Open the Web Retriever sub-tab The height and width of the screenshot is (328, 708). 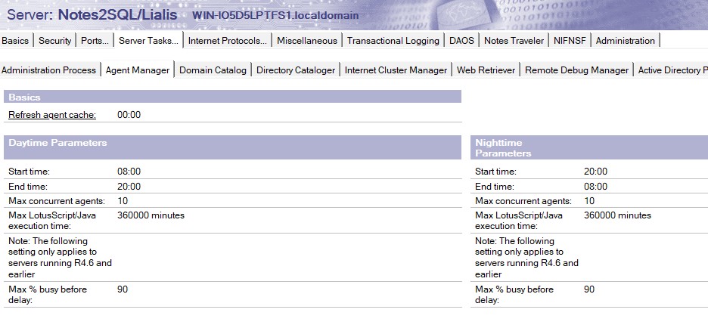click(486, 70)
